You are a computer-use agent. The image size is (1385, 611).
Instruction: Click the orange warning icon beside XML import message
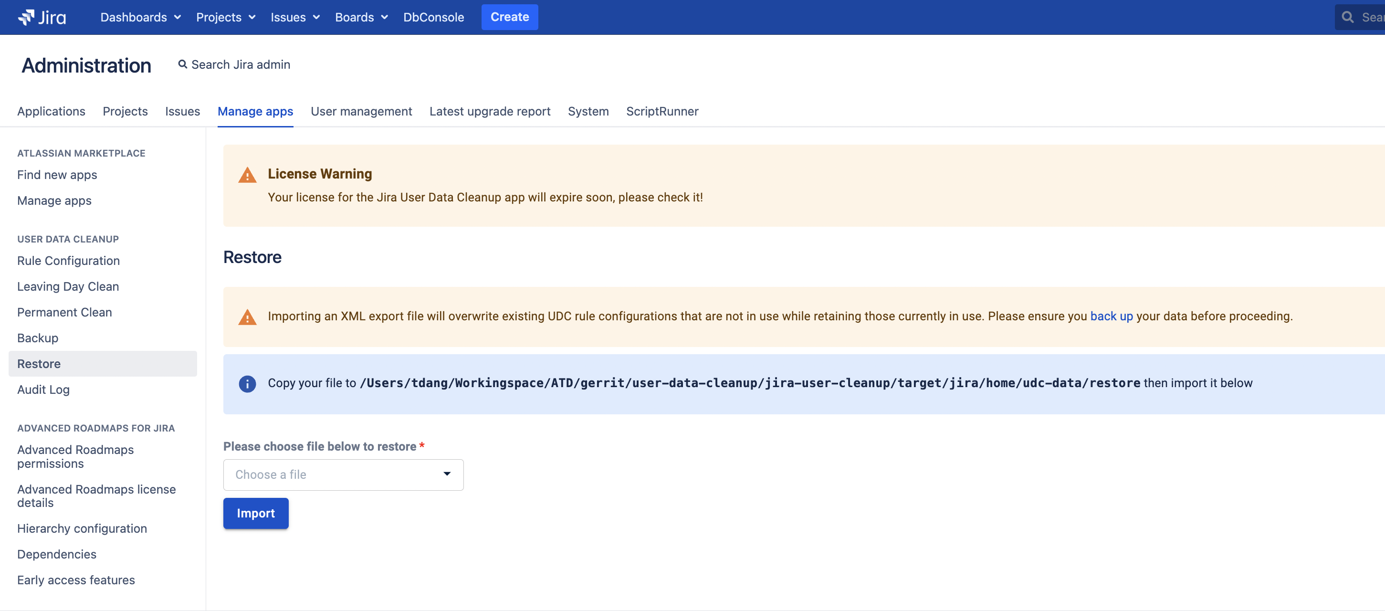pos(247,317)
